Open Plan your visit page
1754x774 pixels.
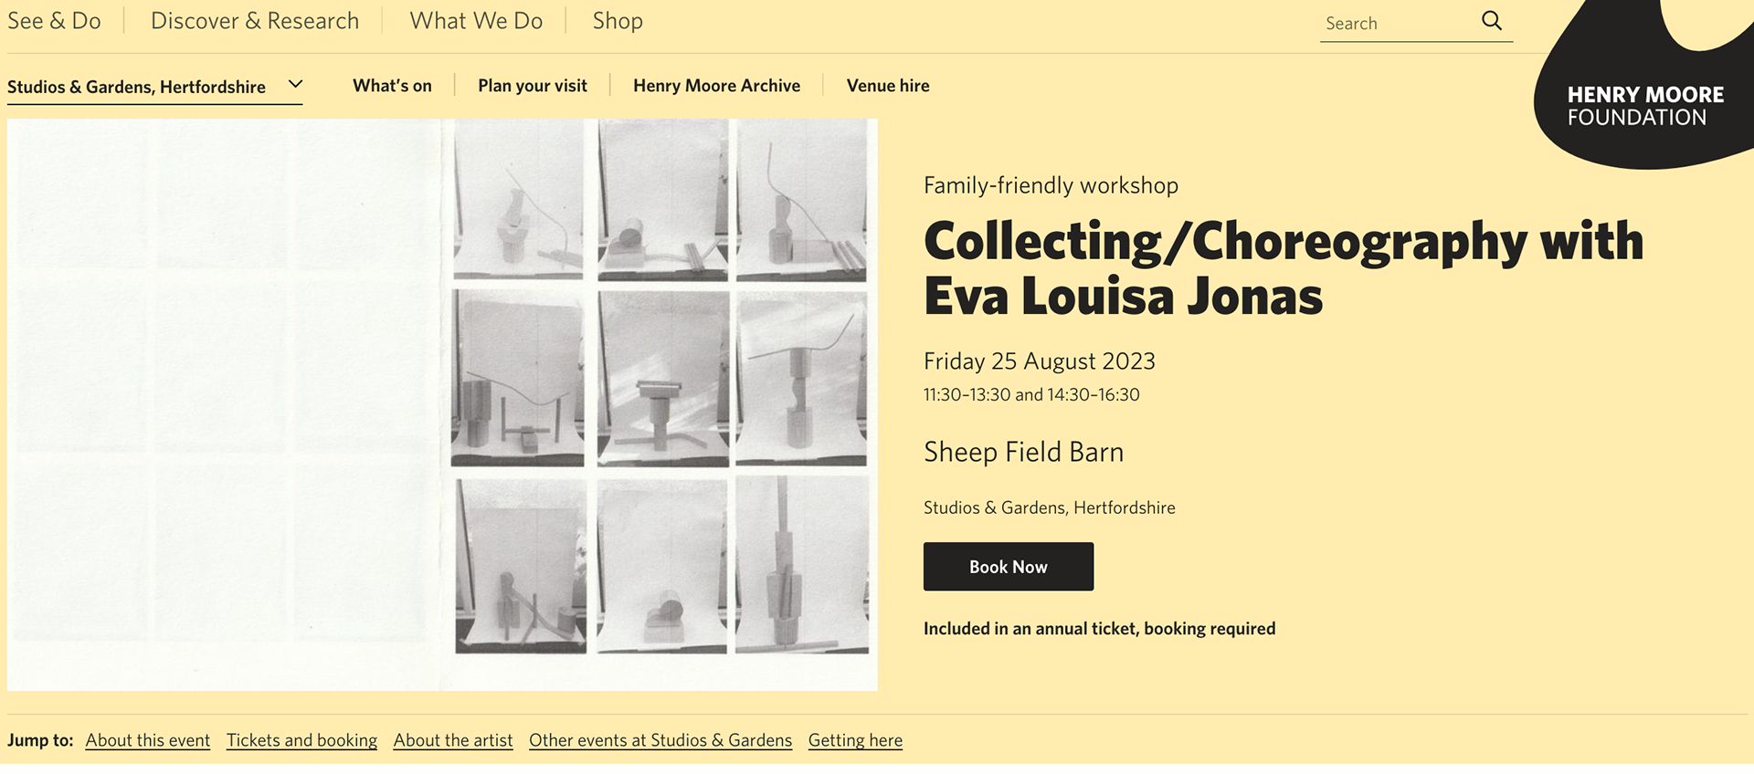point(533,86)
